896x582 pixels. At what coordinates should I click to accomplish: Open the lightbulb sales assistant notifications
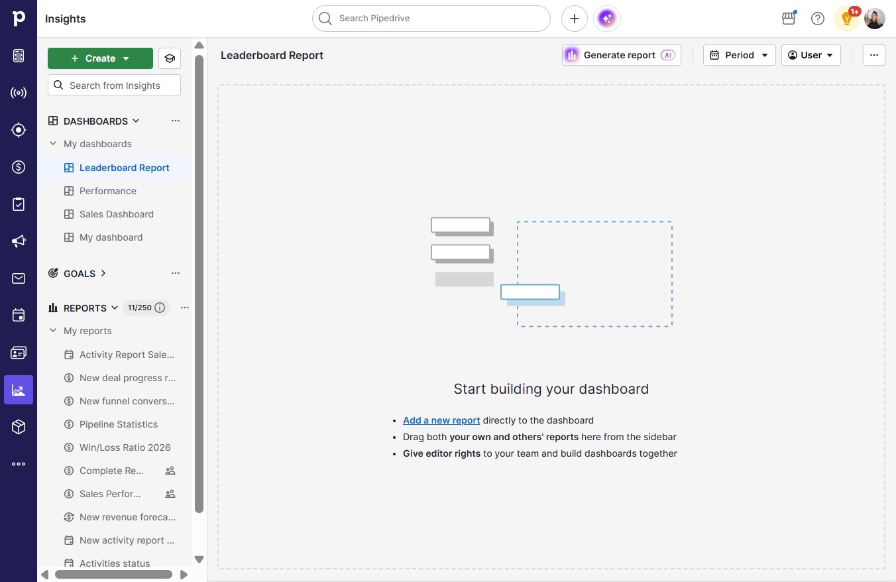click(x=847, y=19)
